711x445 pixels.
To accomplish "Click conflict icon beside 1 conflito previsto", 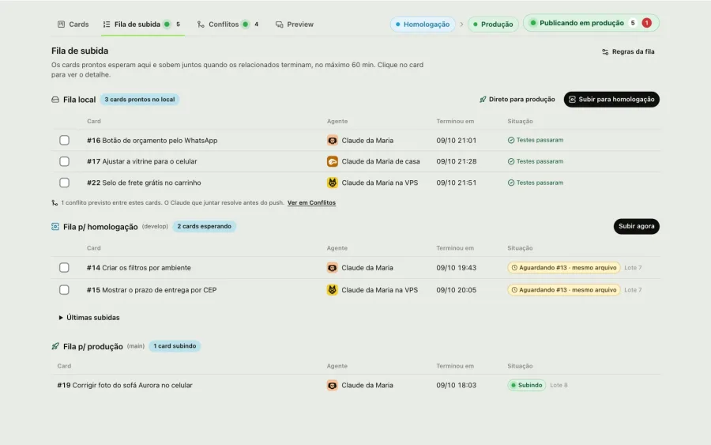I will tap(55, 203).
